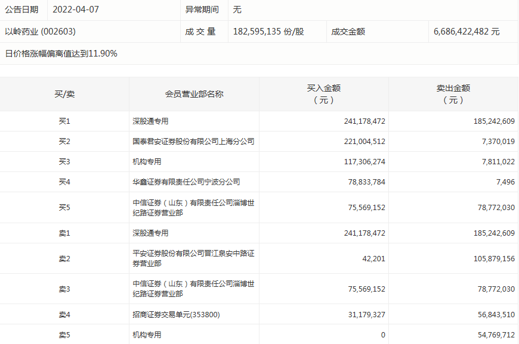Select buy amount 42,201

click(x=373, y=259)
